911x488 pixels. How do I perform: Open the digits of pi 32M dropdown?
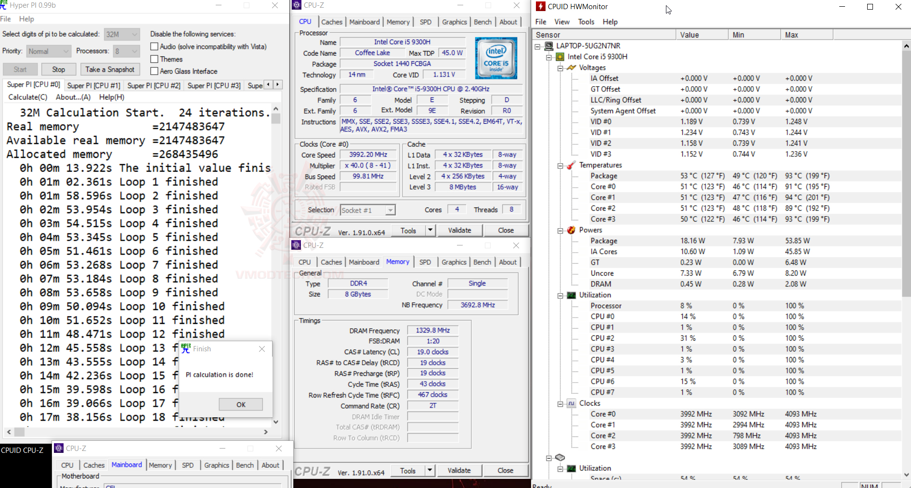click(122, 34)
